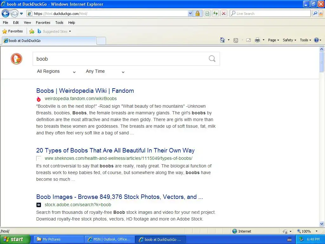The height and width of the screenshot is (244, 325).
Task: Click the Fandom flame favicon
Action: (x=39, y=99)
